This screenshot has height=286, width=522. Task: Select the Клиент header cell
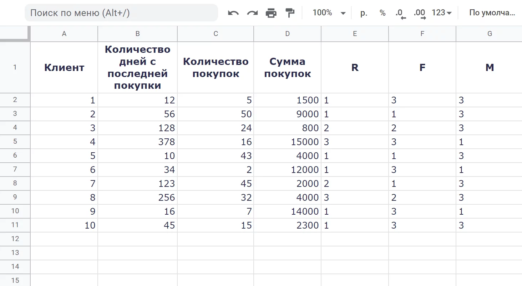point(64,67)
